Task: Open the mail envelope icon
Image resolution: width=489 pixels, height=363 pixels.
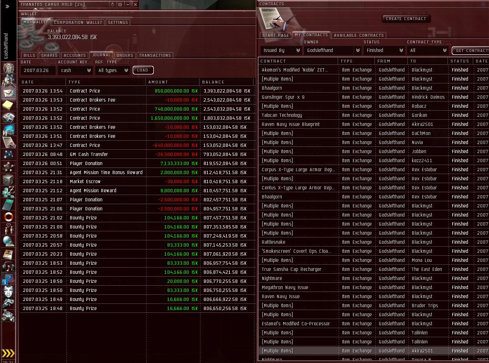Action: [x=9, y=93]
